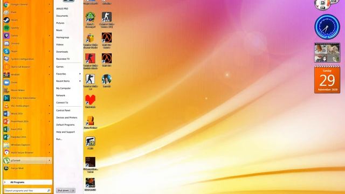Launch Paint from the pinned programs list
This screenshot has width=345, height=194.
(27, 12)
